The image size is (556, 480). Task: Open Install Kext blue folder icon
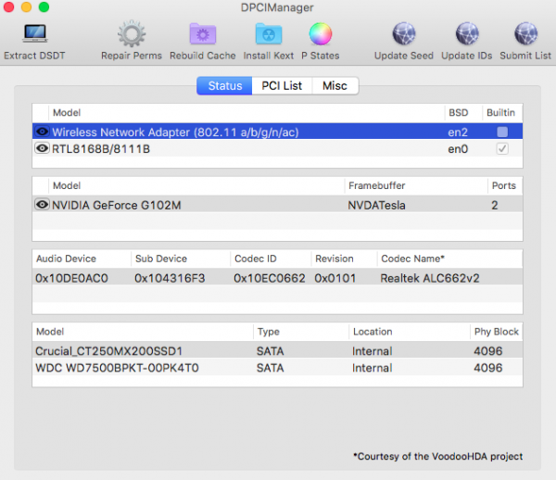(x=269, y=33)
